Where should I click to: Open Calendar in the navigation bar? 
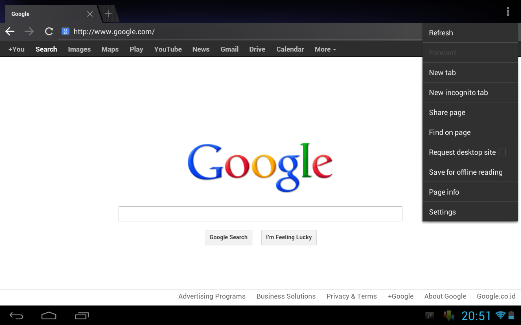tap(290, 49)
